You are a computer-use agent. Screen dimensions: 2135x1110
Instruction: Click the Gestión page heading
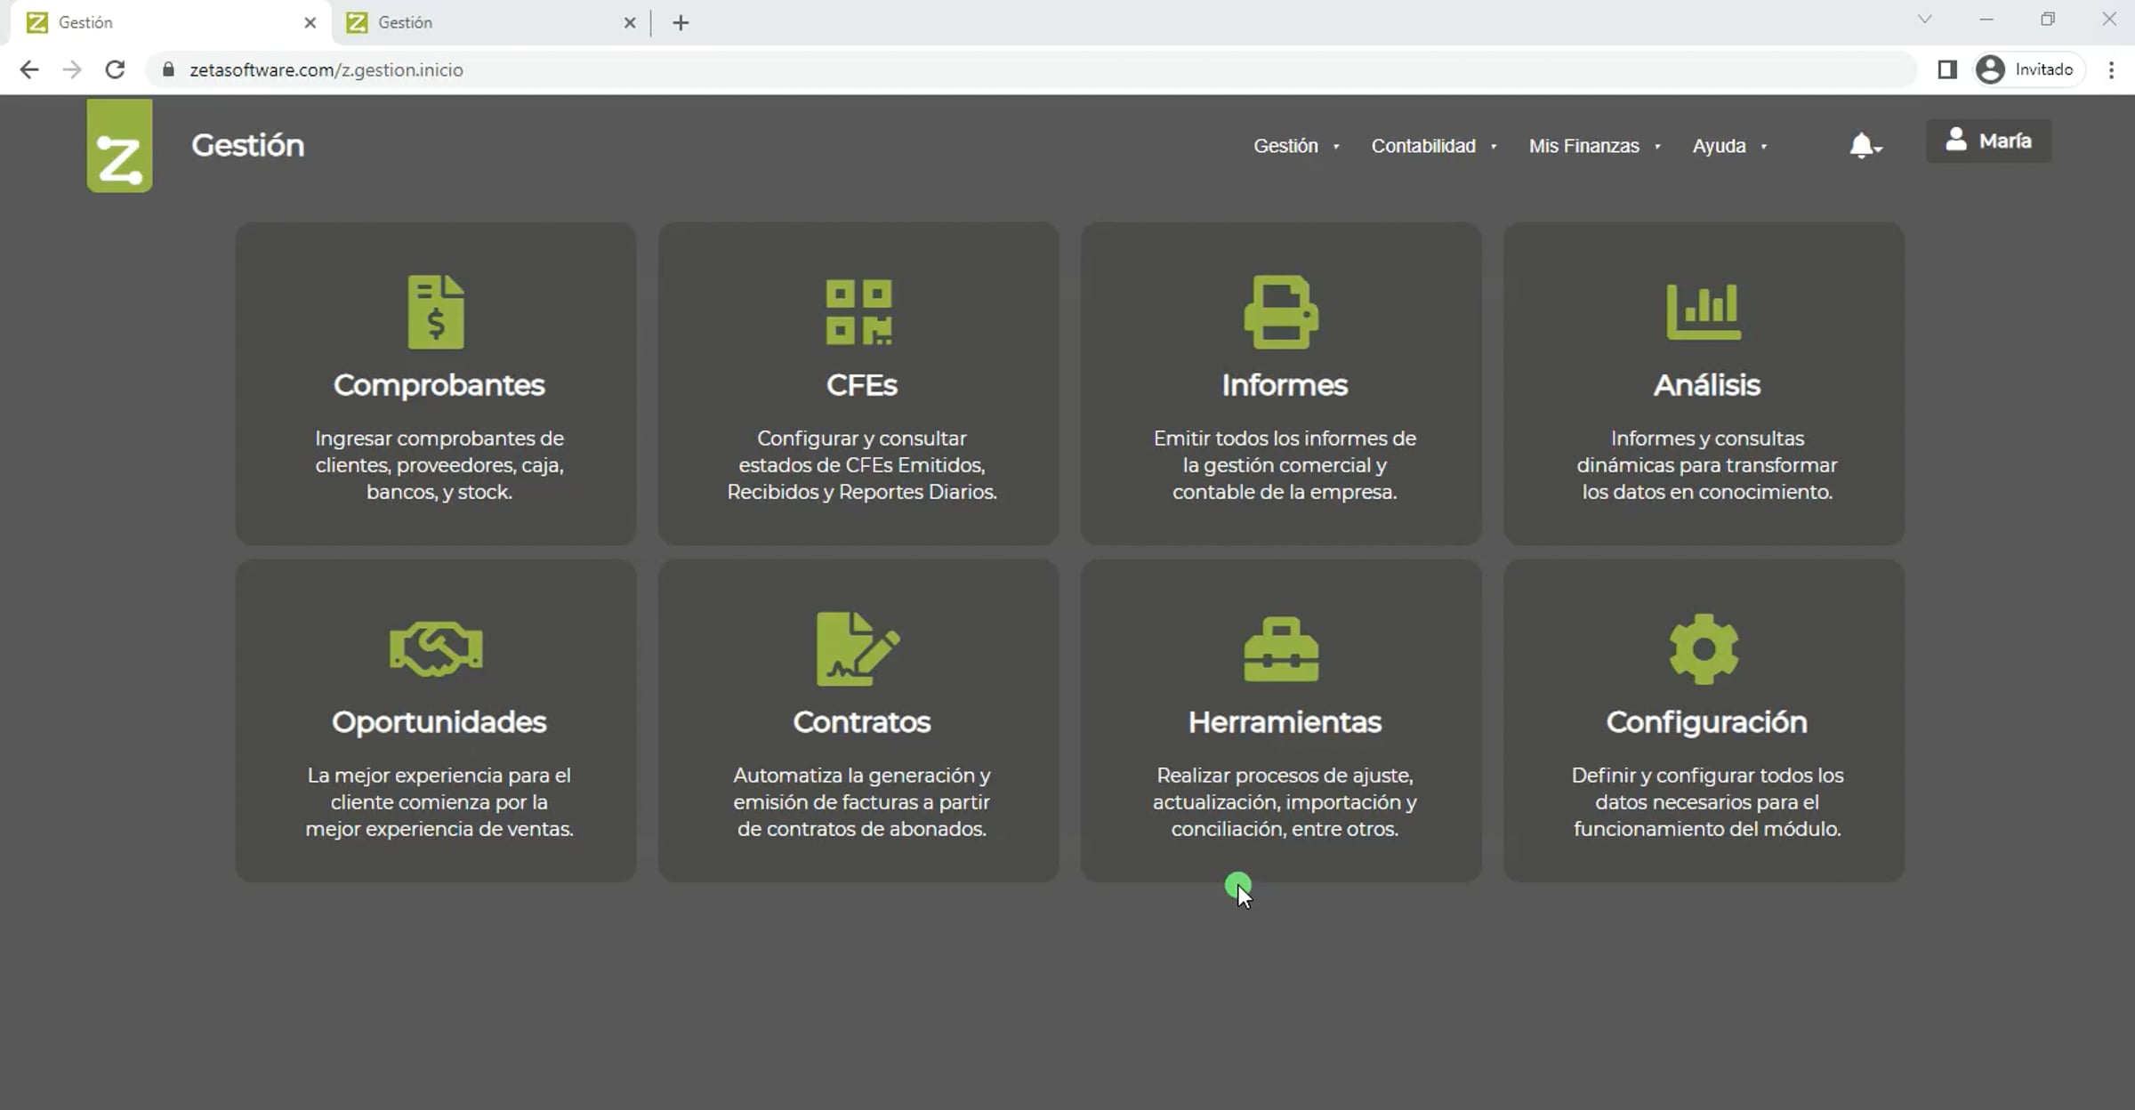coord(247,145)
